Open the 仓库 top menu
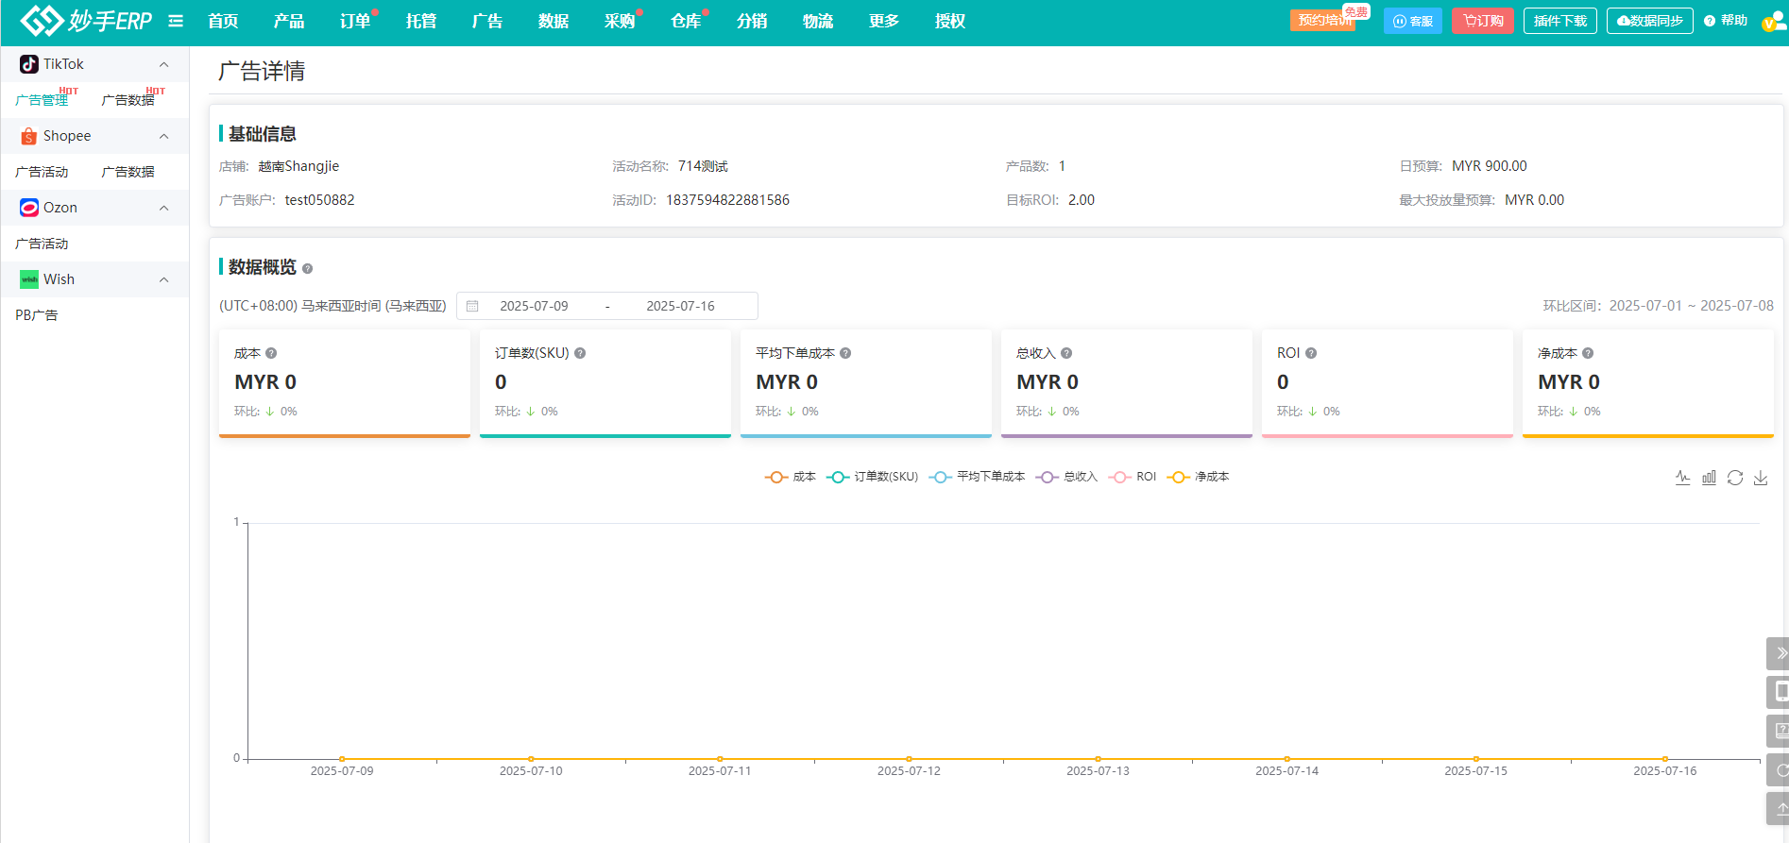 coord(686,21)
